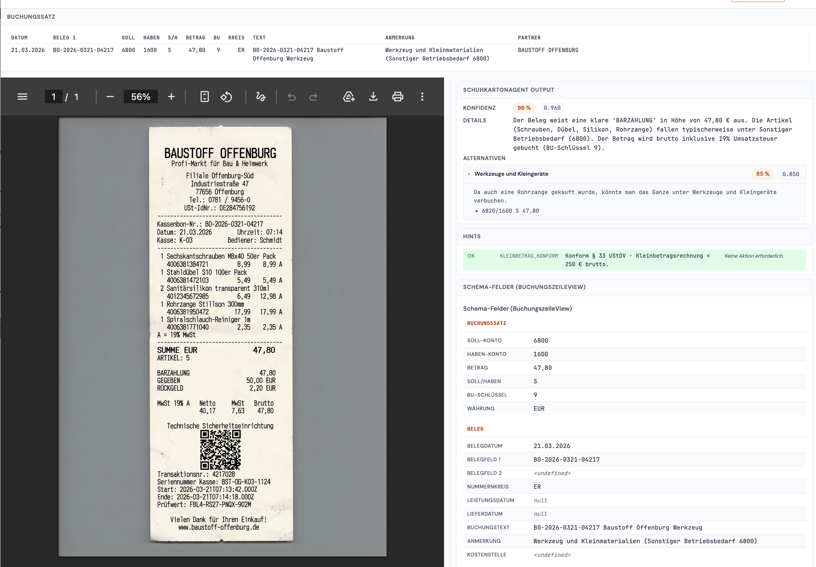
Task: Click the Beleg 1 cell B0-2026-0321-04217
Action: 83,50
